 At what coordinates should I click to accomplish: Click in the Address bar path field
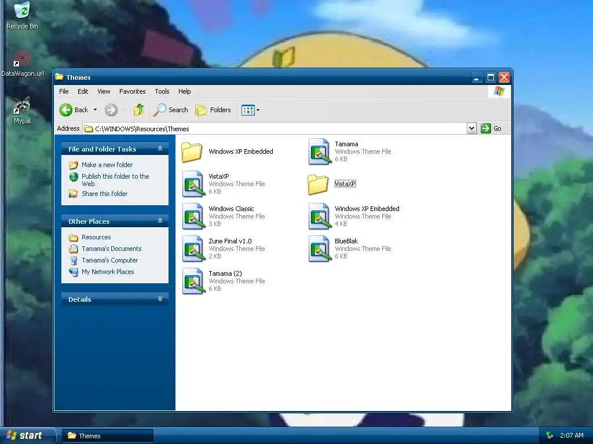275,129
